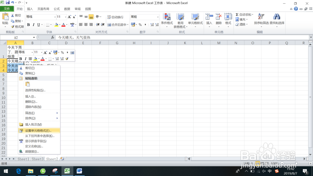Open the Name Box dropdown arrow
The width and height of the screenshot is (313, 176).
pyautogui.click(x=34, y=38)
